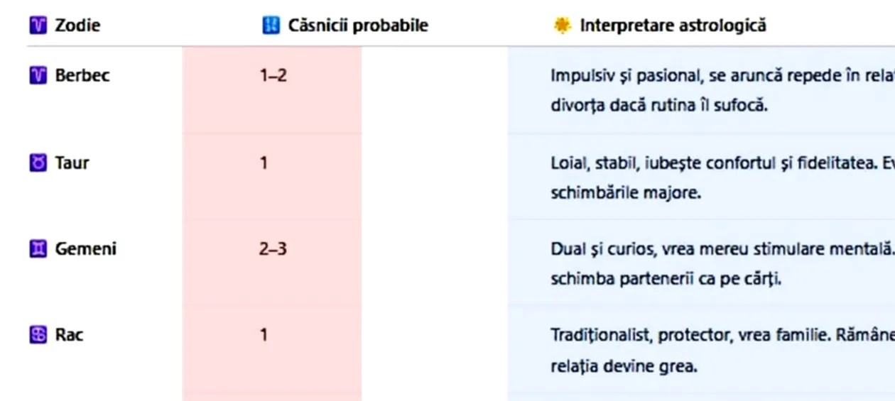This screenshot has height=401, width=895.
Task: Select the Căsnicii probabile column header
Action: (357, 26)
